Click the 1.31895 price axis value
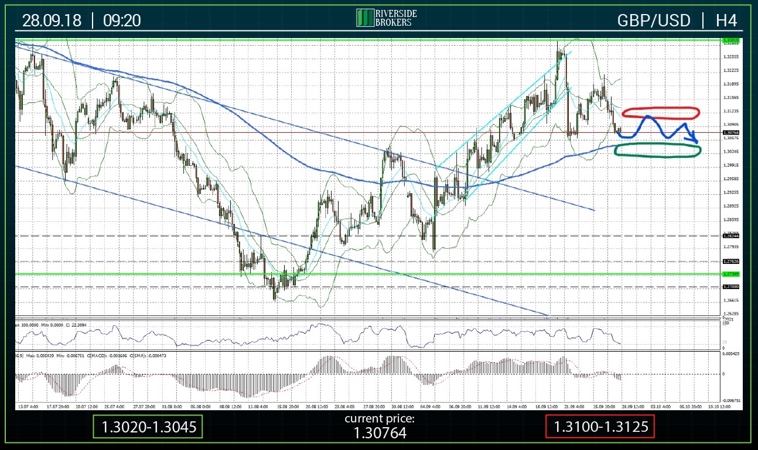This screenshot has height=450, width=758. pos(731,84)
